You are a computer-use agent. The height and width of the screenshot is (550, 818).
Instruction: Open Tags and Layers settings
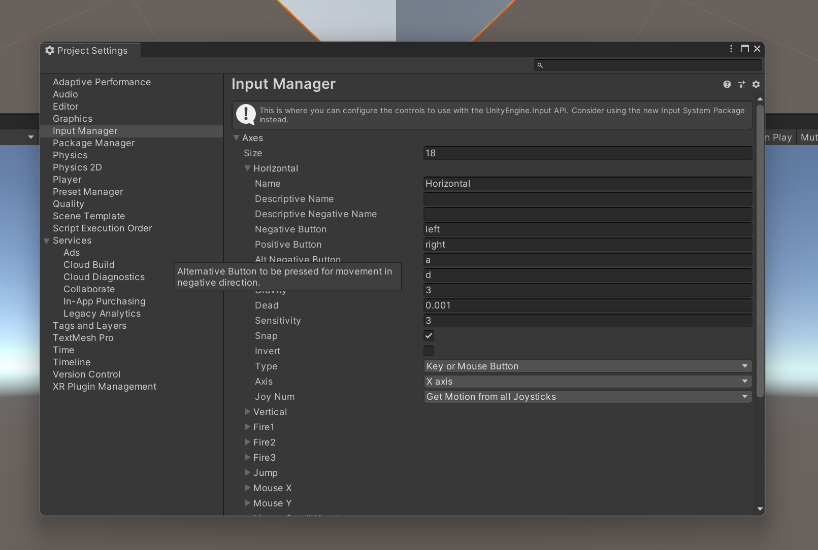(90, 326)
